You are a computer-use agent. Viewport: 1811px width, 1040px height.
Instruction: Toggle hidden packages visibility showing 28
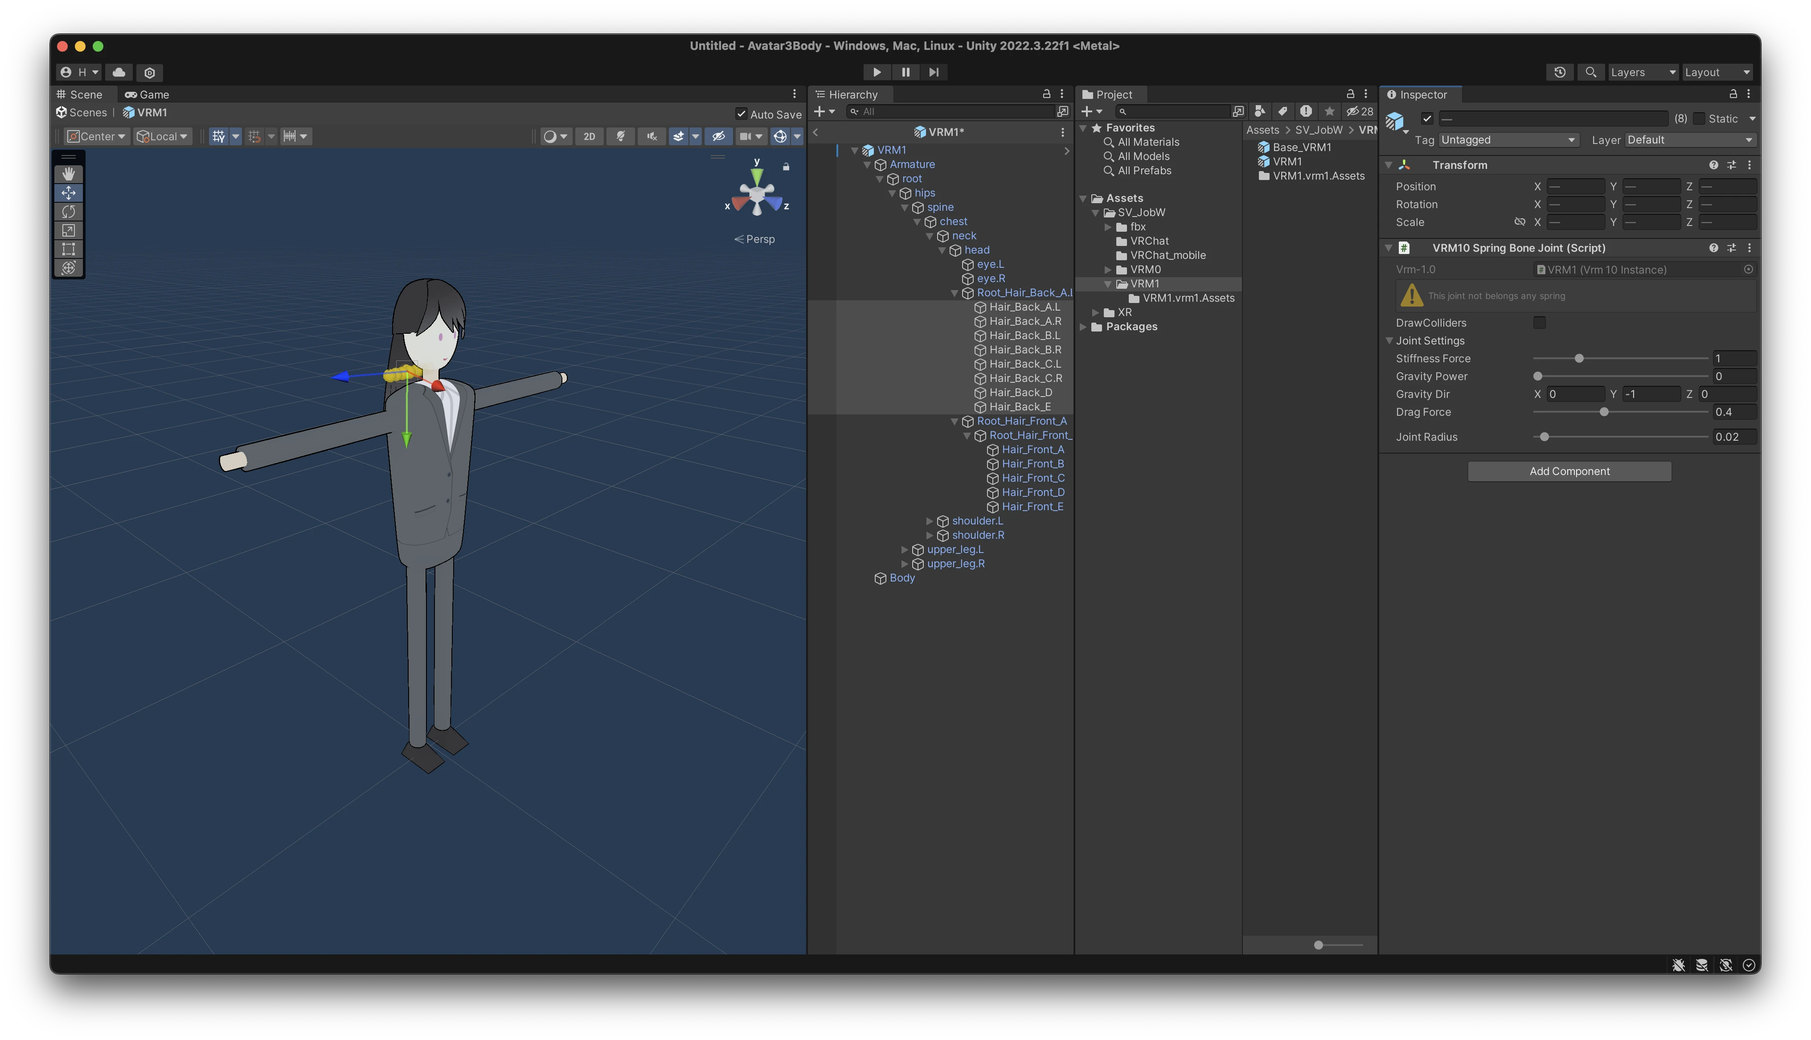point(1360,111)
